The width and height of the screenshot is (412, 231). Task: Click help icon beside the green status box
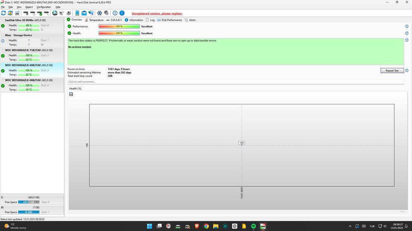407,40
